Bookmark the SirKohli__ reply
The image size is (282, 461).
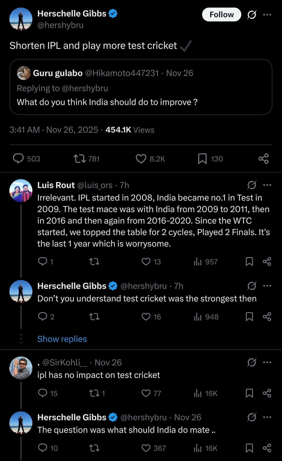click(249, 393)
